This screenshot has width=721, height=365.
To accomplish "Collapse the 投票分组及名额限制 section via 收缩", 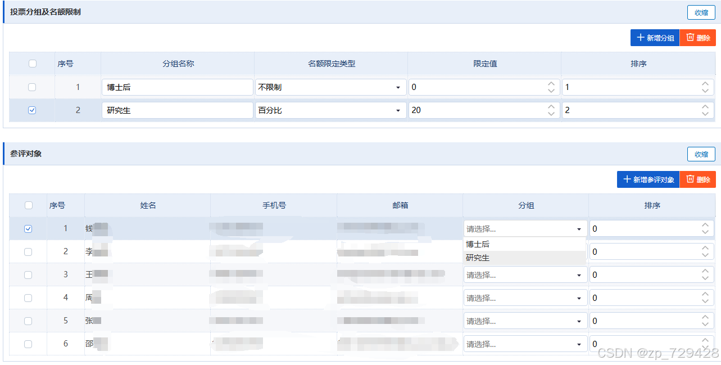I will pos(701,12).
